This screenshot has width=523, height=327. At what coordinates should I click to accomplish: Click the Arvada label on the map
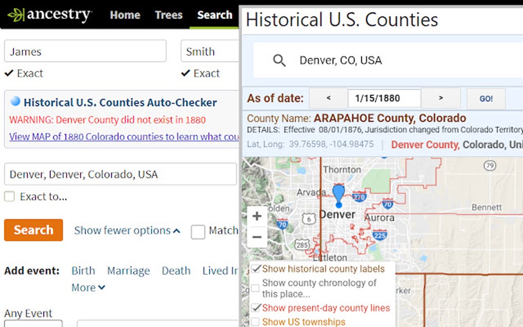(x=311, y=192)
